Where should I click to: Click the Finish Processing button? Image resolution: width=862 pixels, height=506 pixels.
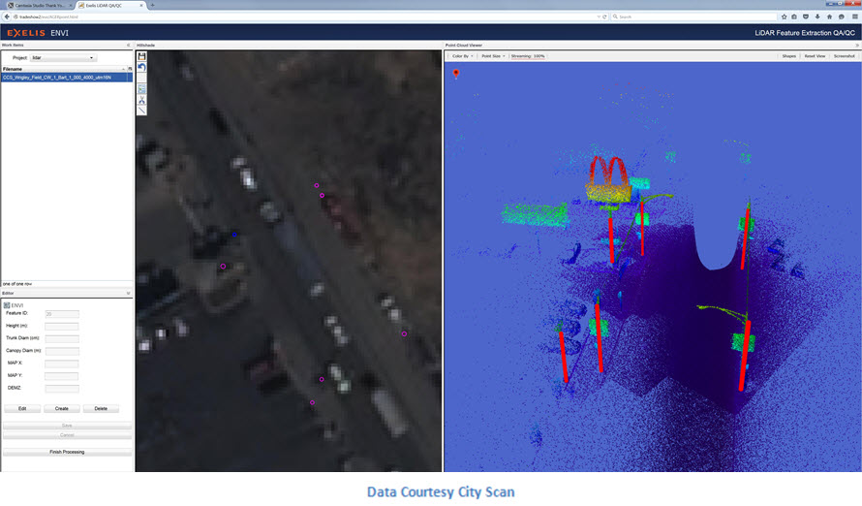(67, 453)
